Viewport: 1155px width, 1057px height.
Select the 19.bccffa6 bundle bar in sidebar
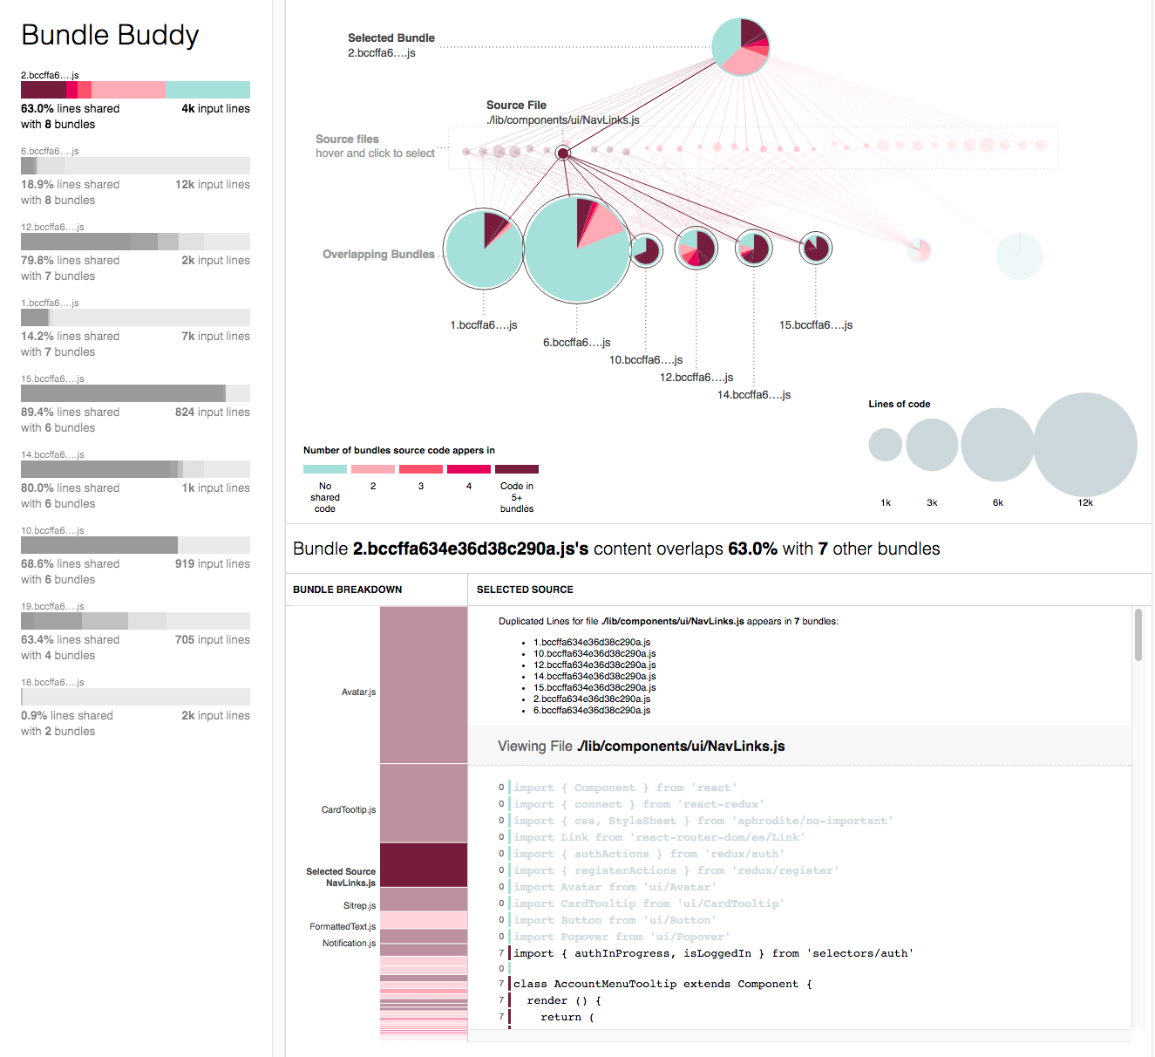tap(135, 621)
